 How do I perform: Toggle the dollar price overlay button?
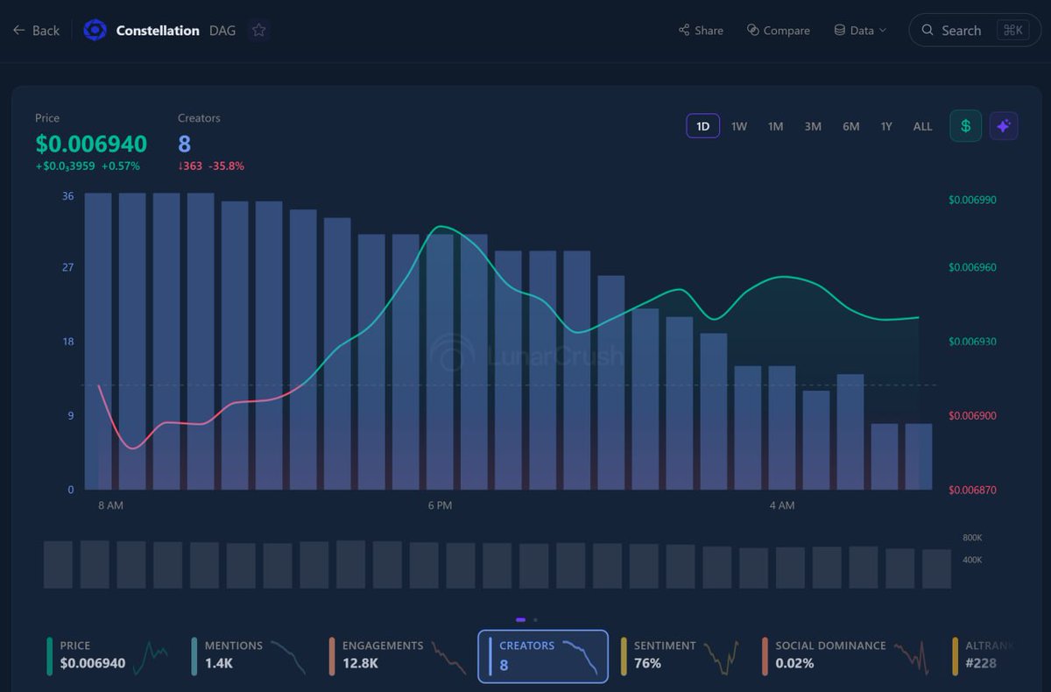[x=965, y=126]
